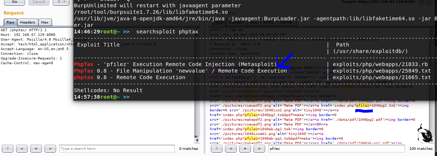Screen dimensions: 437x156
Task: Jump to next 'pfilez' match in response
Action: pyautogui.click(x=259, y=148)
